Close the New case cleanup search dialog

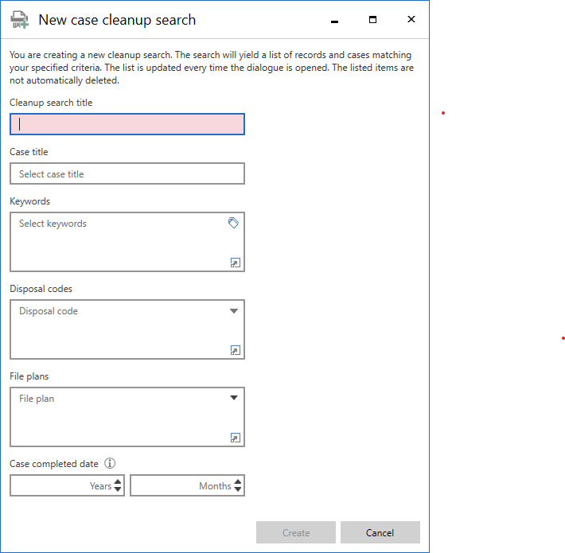(x=411, y=20)
